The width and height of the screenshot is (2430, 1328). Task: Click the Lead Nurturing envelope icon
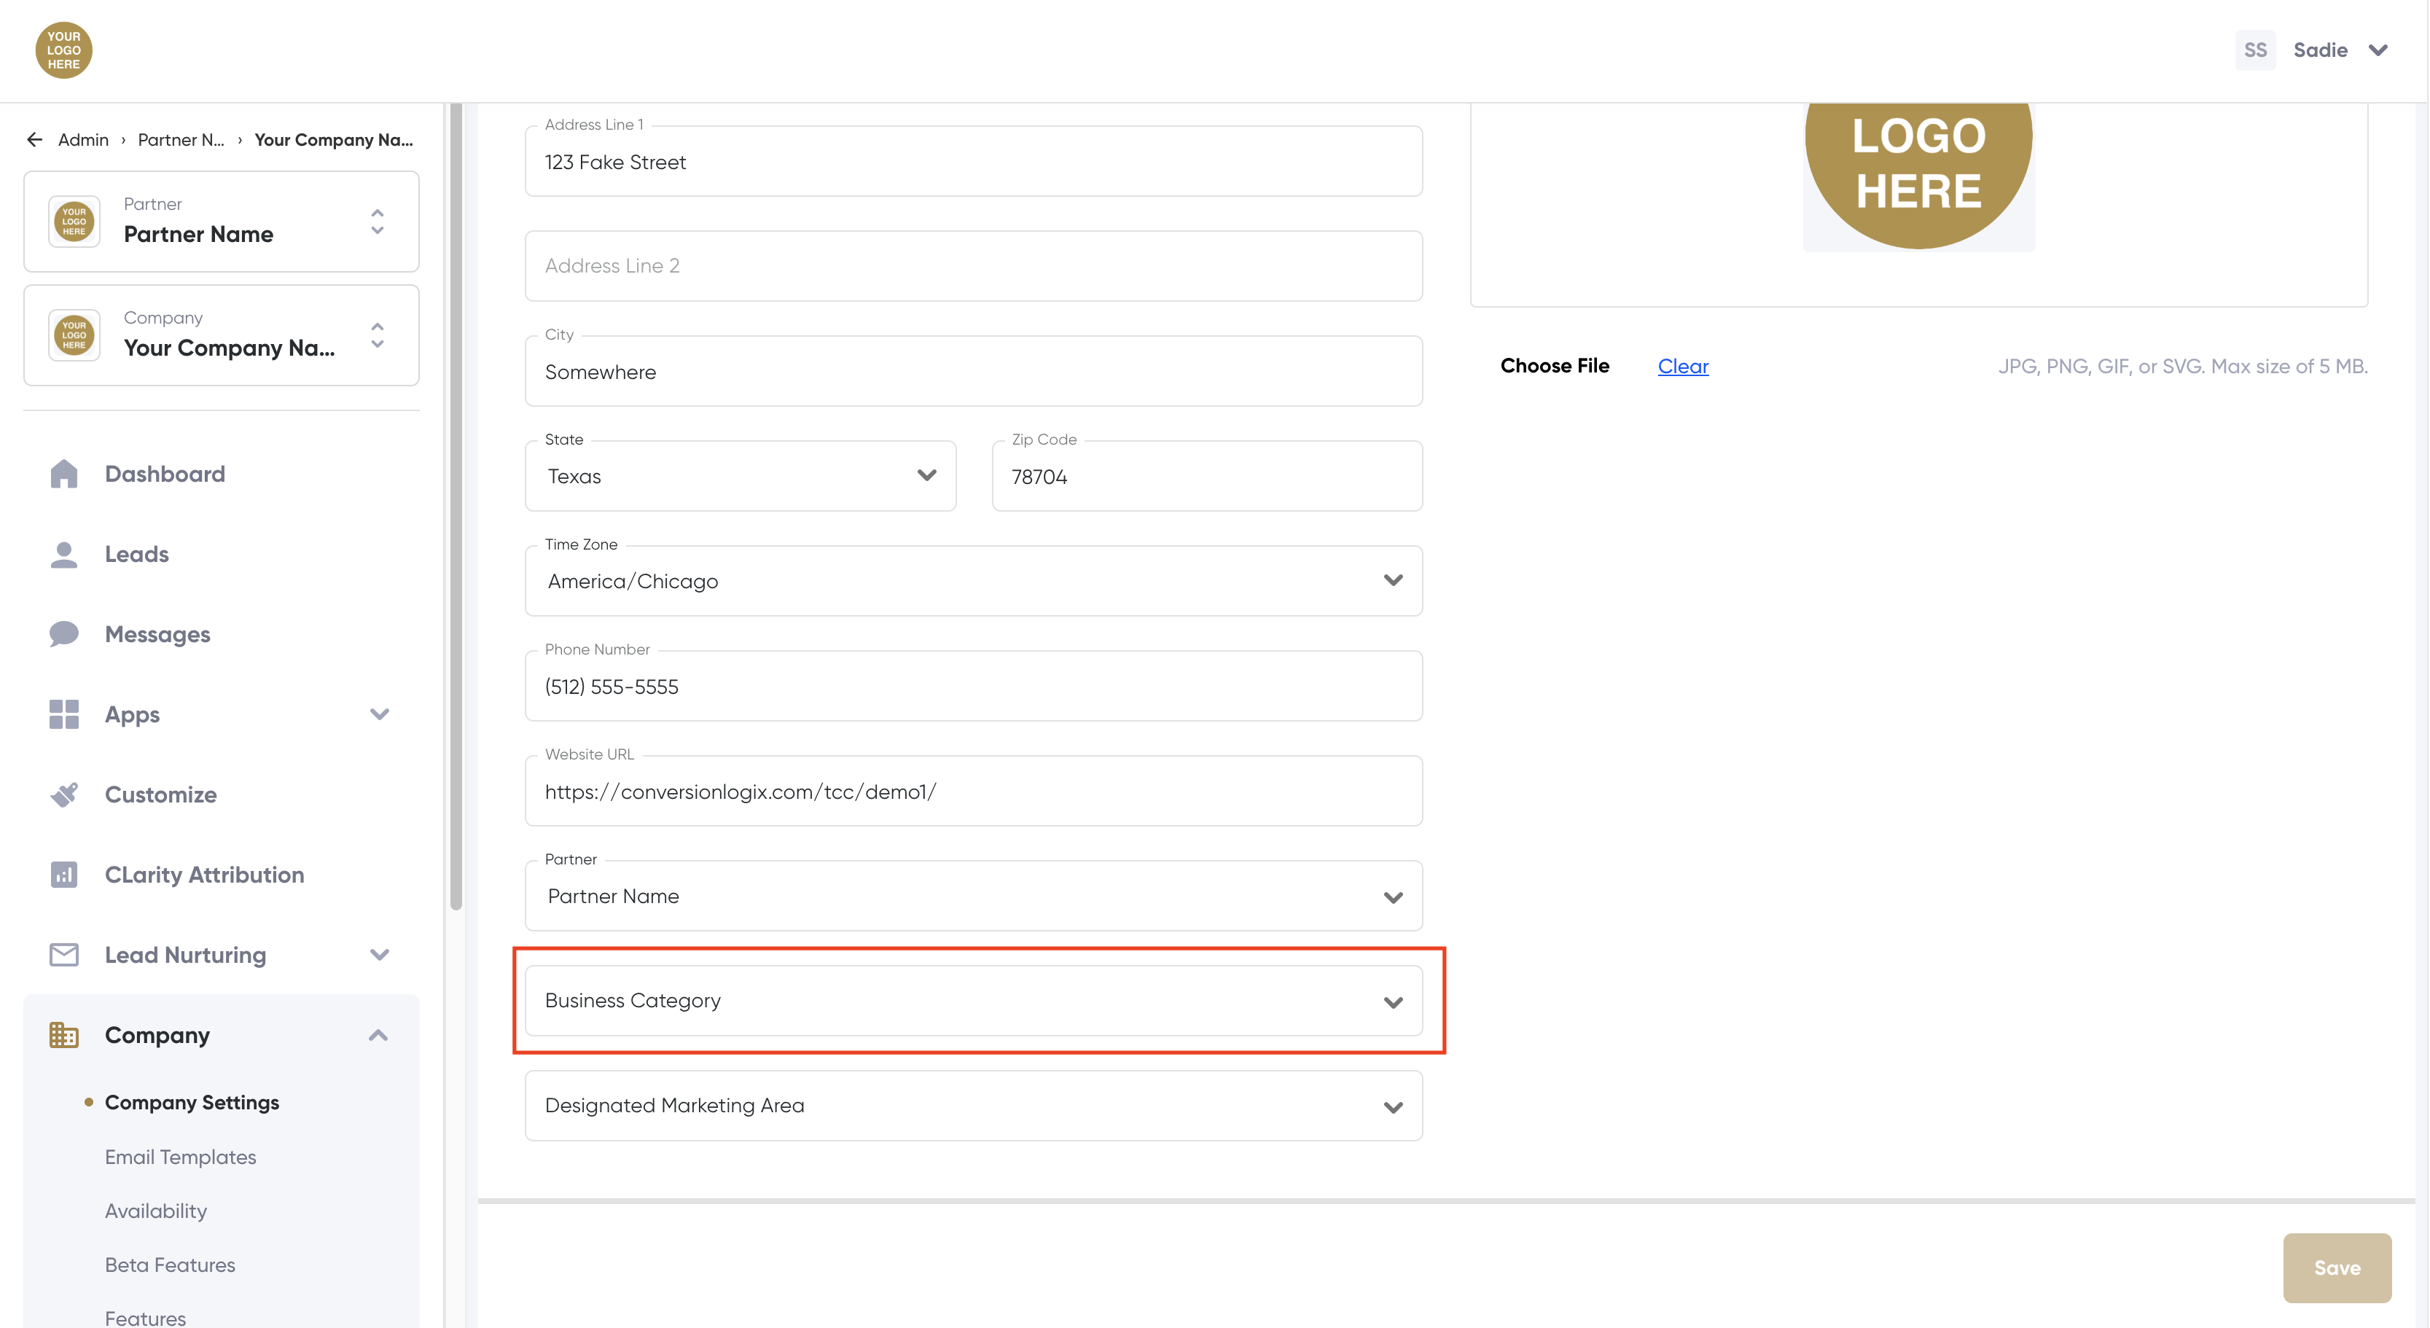click(x=63, y=955)
